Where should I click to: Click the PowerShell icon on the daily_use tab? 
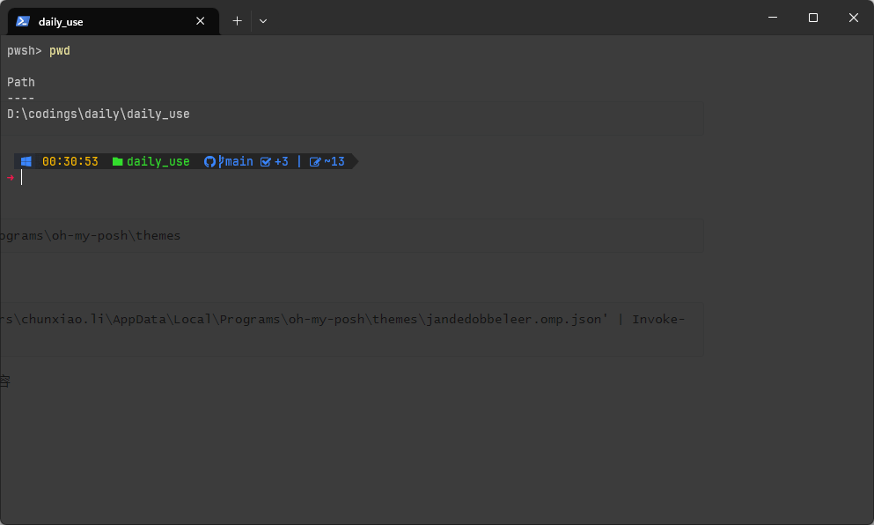point(23,21)
